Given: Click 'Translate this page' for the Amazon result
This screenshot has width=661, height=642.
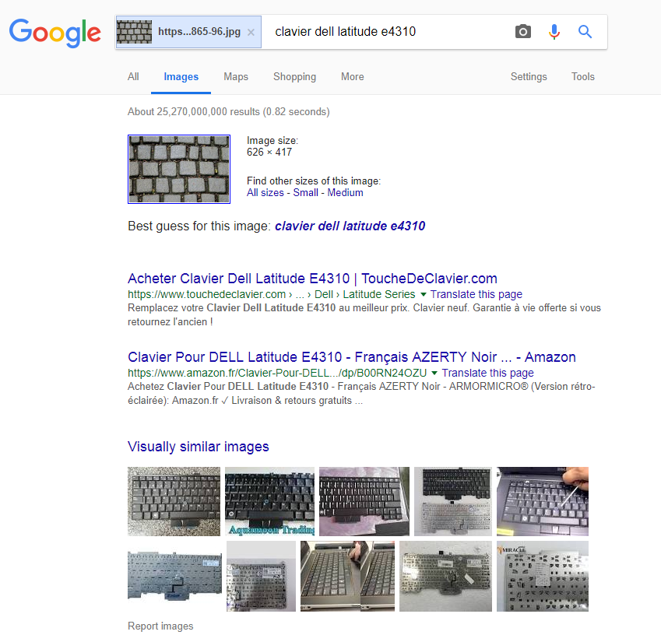Looking at the screenshot, I should click(x=487, y=373).
